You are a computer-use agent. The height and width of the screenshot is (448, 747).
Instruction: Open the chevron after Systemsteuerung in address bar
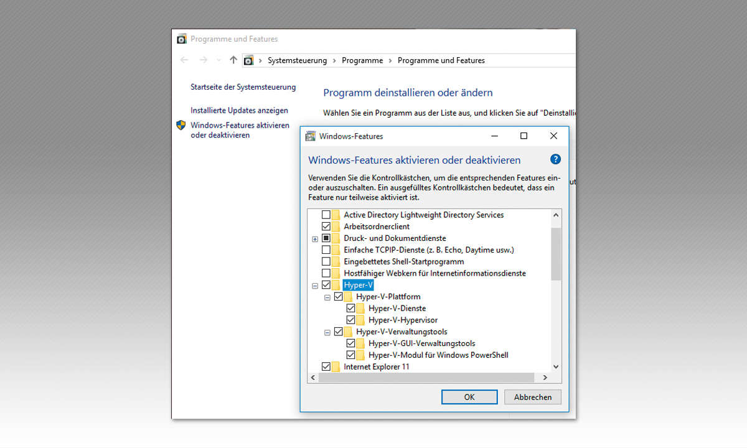coord(334,60)
